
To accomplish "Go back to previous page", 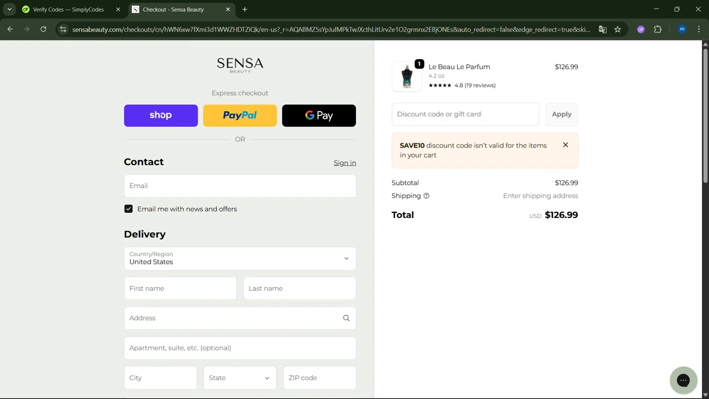I will pyautogui.click(x=10, y=29).
